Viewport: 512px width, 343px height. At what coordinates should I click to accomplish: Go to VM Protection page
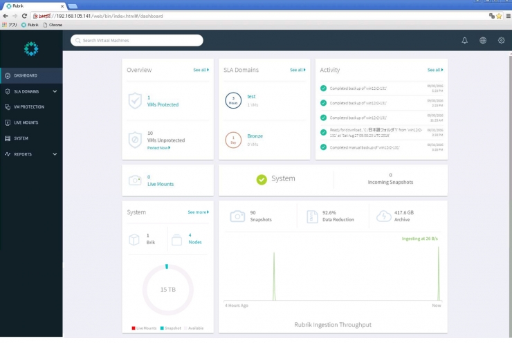(x=29, y=107)
